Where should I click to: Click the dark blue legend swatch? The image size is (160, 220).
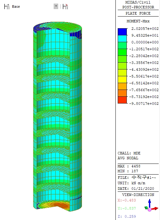point(122,32)
